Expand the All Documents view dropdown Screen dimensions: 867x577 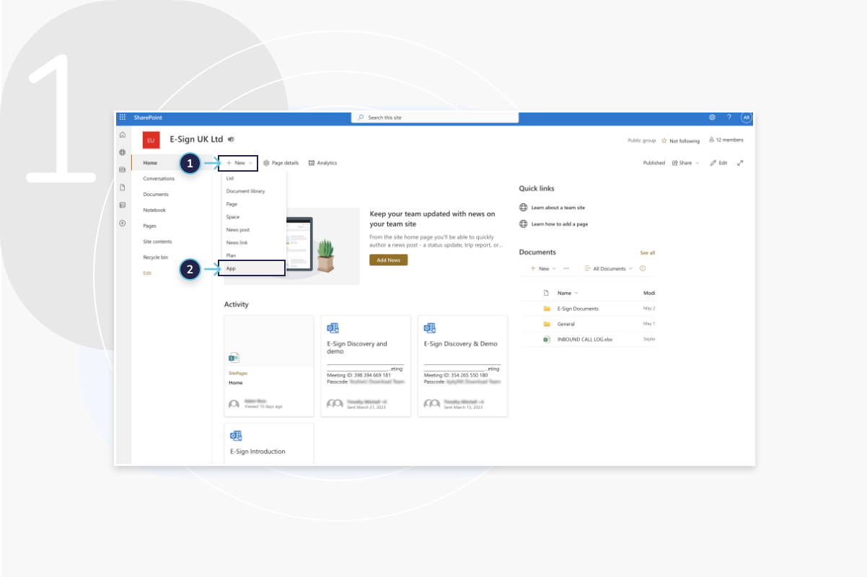609,268
